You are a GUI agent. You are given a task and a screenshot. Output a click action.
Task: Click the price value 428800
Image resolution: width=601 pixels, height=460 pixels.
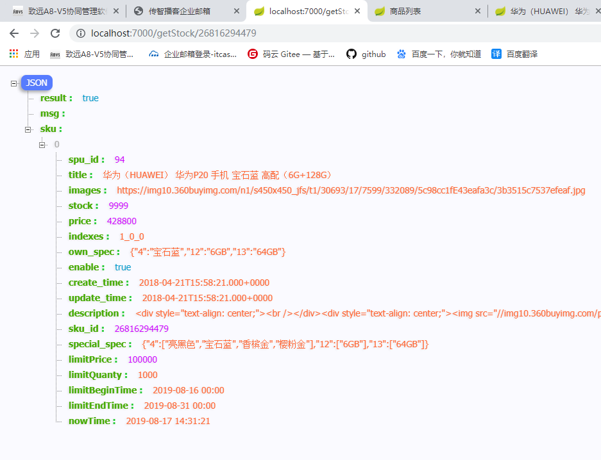click(121, 221)
